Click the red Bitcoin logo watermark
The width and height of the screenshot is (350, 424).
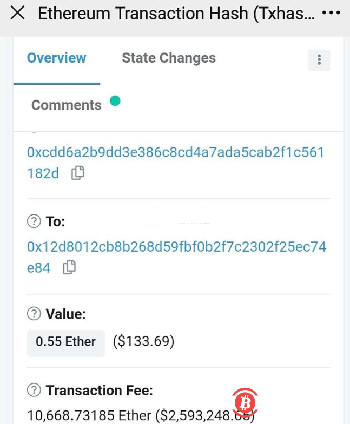click(x=246, y=402)
